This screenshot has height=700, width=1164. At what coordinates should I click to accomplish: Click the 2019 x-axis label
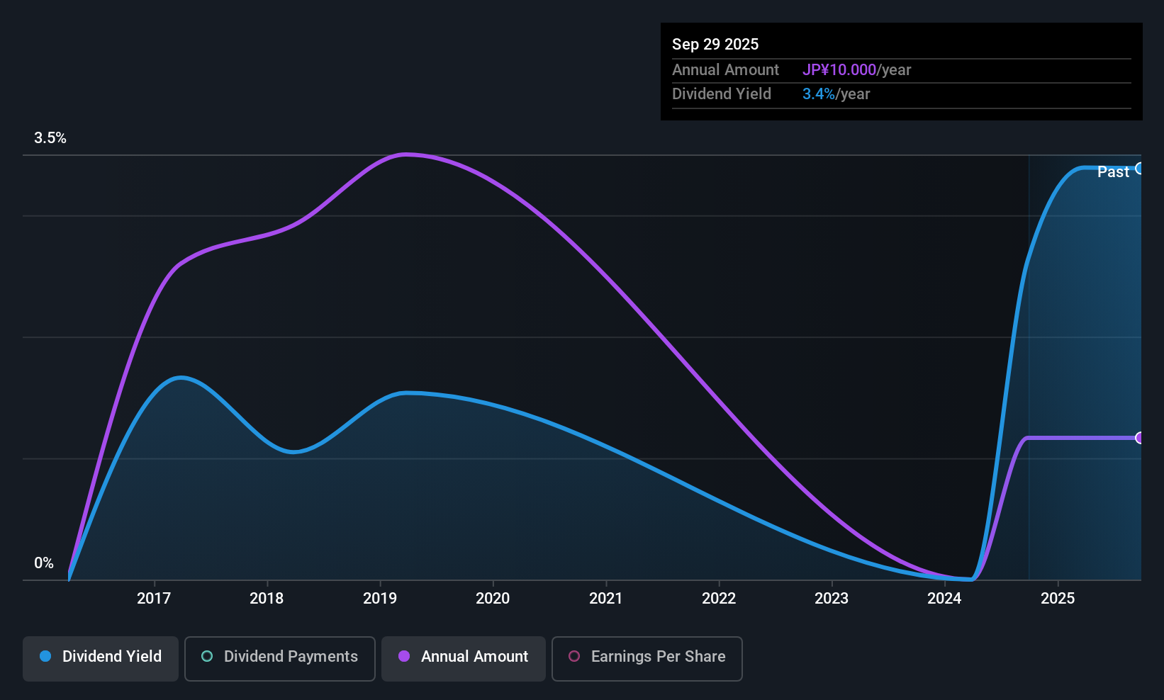click(x=380, y=599)
